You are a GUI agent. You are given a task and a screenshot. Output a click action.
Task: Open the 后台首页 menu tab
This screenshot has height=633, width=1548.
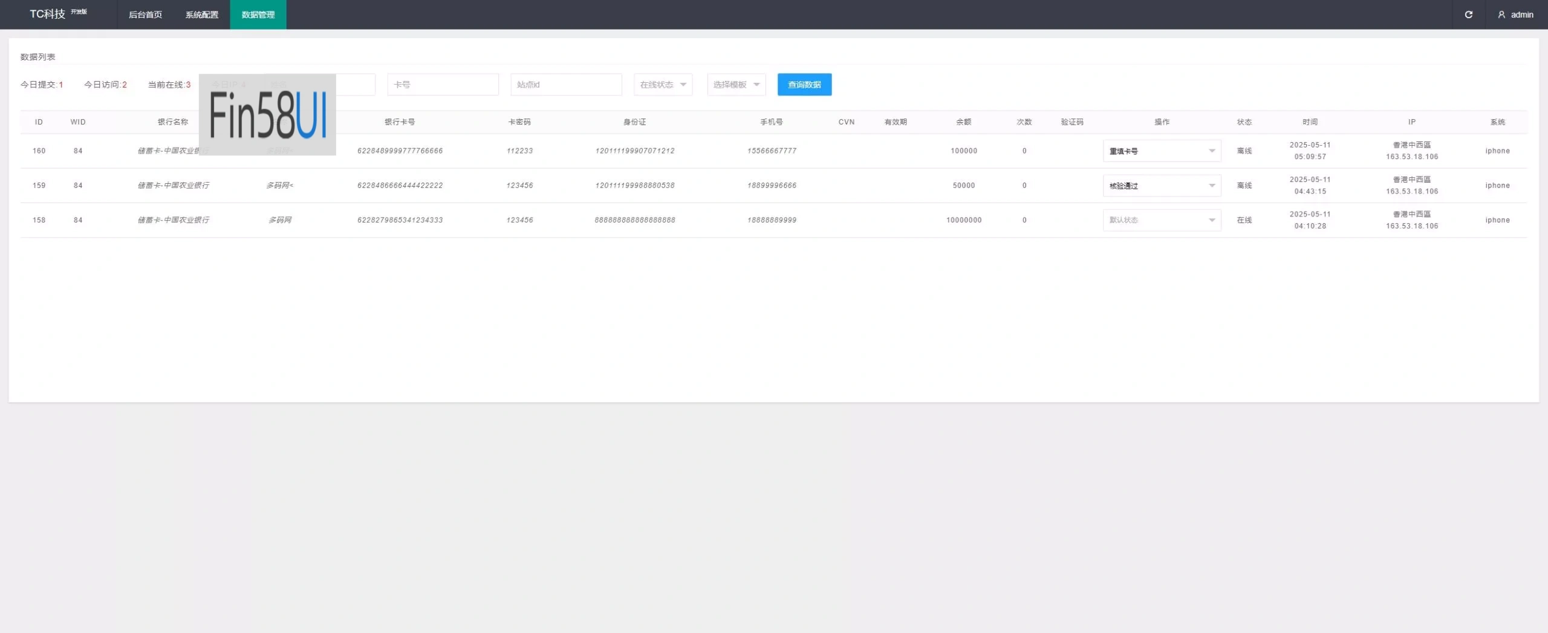tap(145, 15)
